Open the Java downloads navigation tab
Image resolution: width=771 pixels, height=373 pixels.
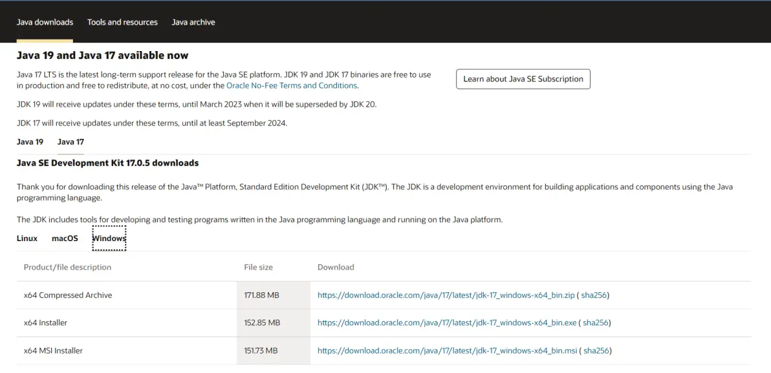point(45,22)
